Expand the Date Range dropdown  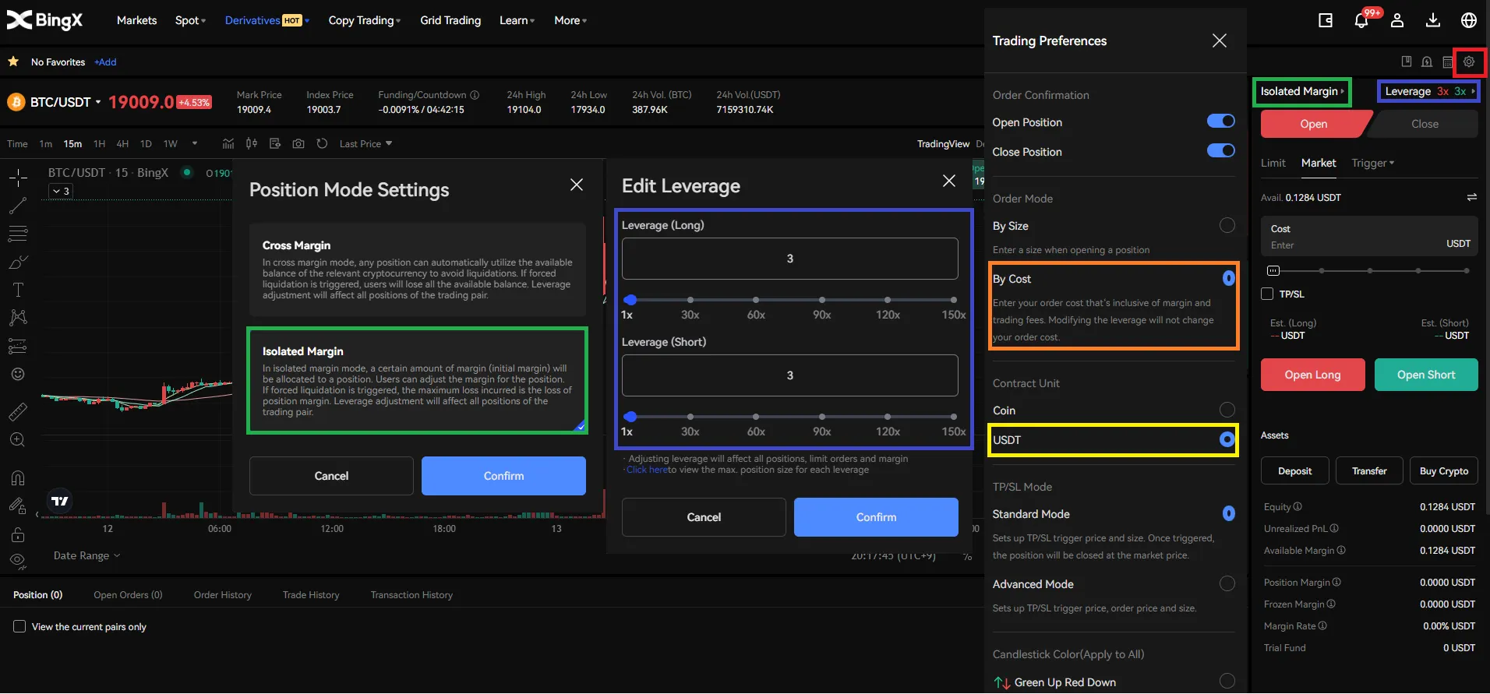pos(87,555)
